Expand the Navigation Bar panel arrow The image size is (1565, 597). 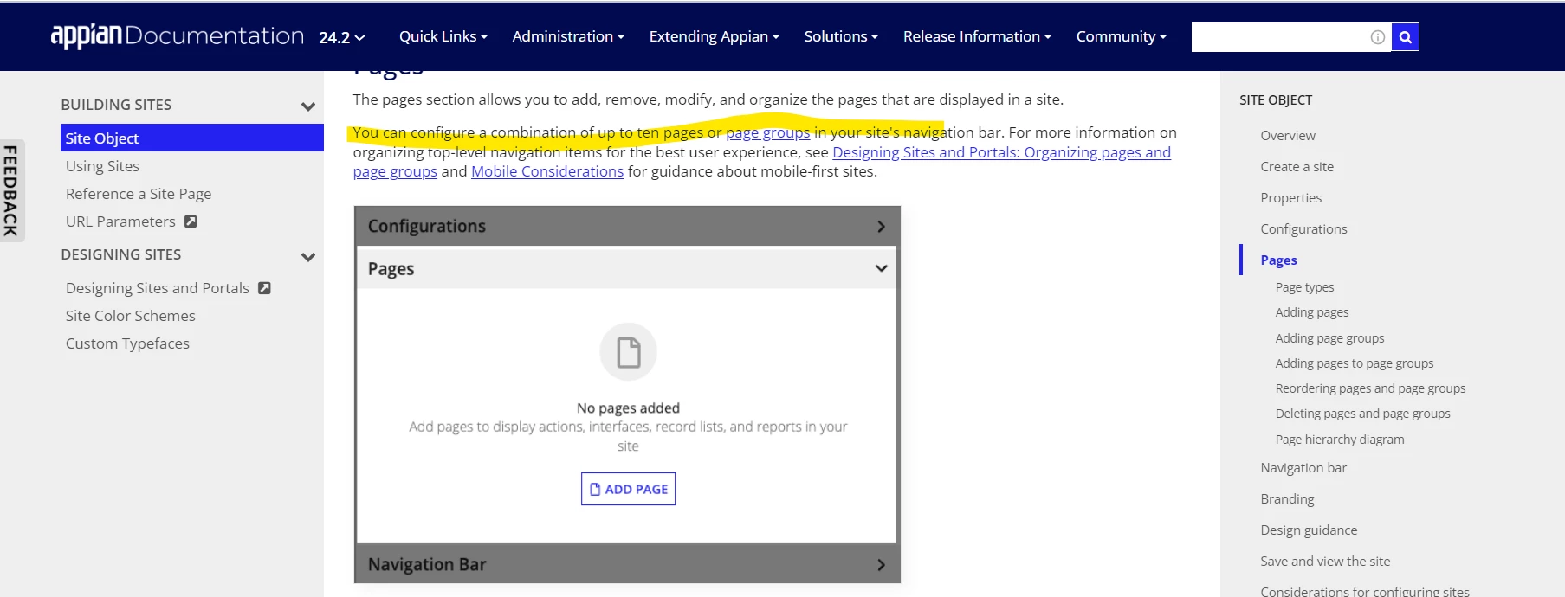881,565
